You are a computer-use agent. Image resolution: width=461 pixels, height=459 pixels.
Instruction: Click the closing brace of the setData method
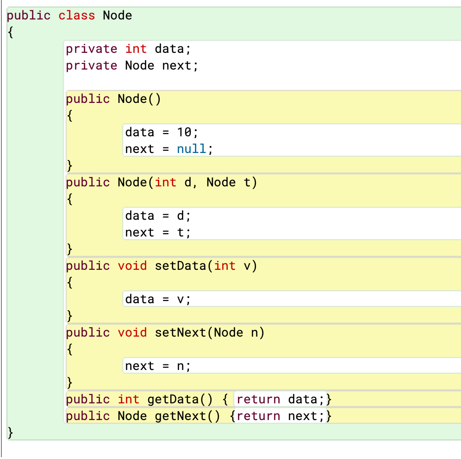(70, 316)
